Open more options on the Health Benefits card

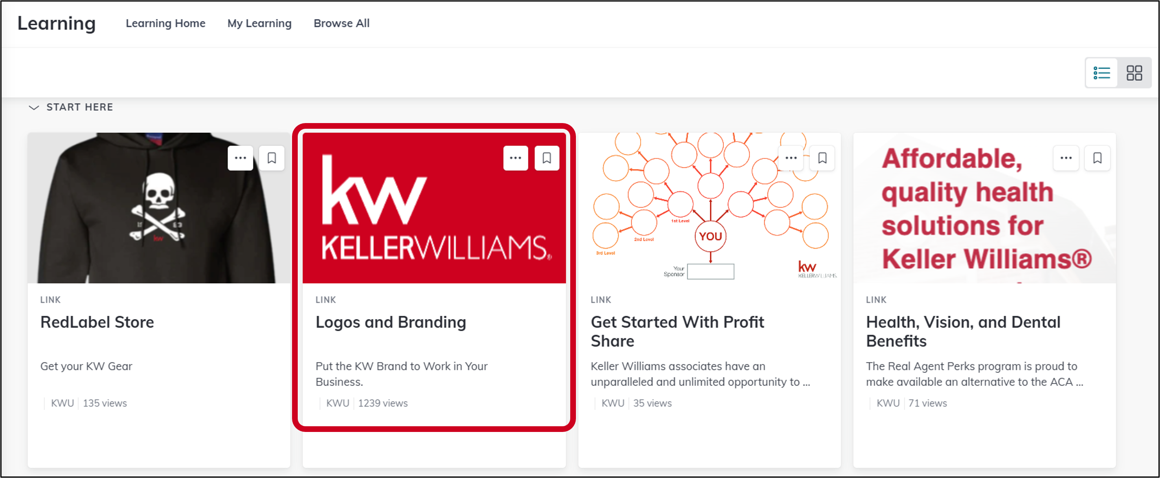pyautogui.click(x=1066, y=158)
